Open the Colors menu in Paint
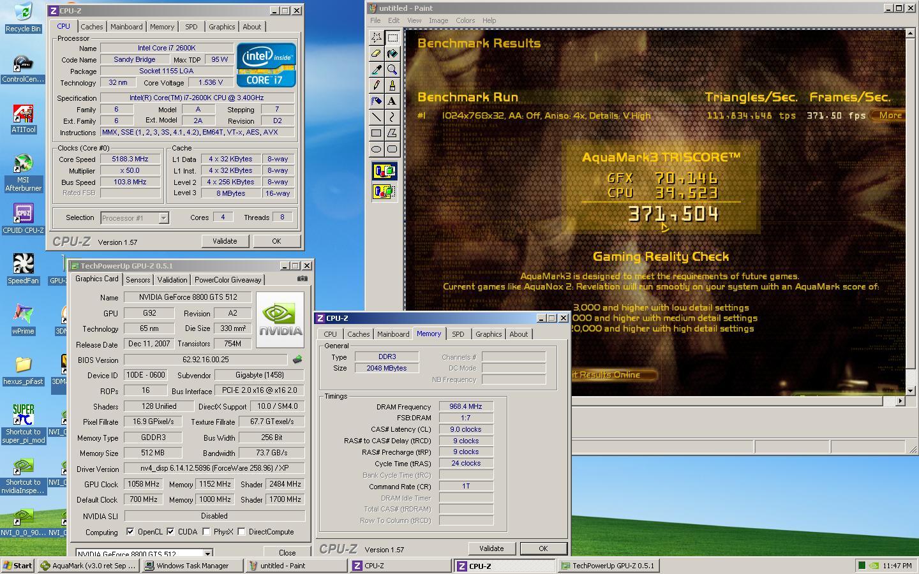 [x=465, y=20]
